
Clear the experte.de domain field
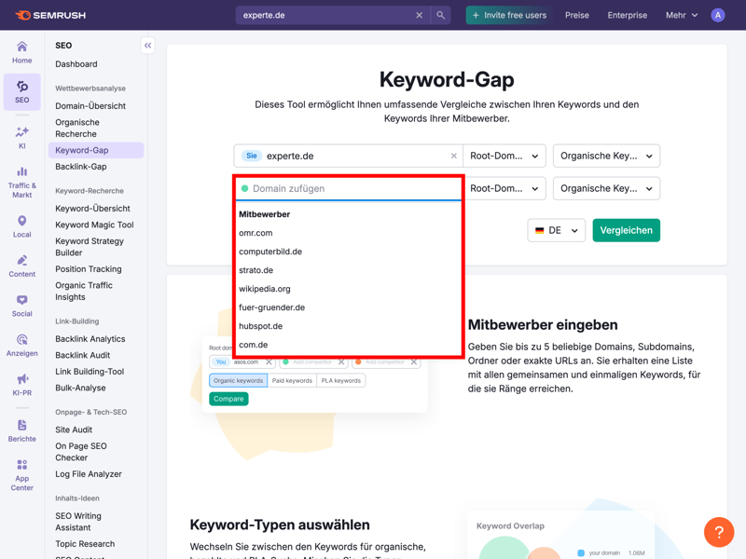point(453,156)
